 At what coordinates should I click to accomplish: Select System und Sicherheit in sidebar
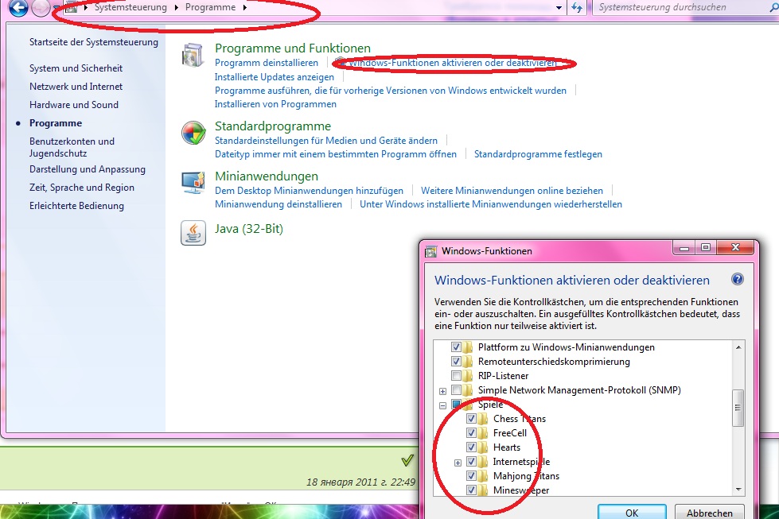click(76, 68)
